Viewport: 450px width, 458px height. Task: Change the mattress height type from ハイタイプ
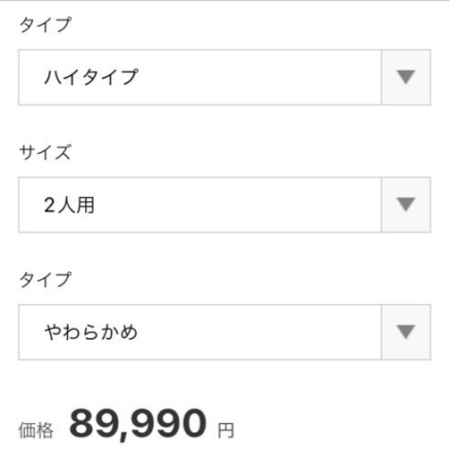(x=225, y=77)
